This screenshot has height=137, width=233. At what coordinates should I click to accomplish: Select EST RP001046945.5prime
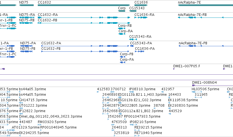click(58, 128)
